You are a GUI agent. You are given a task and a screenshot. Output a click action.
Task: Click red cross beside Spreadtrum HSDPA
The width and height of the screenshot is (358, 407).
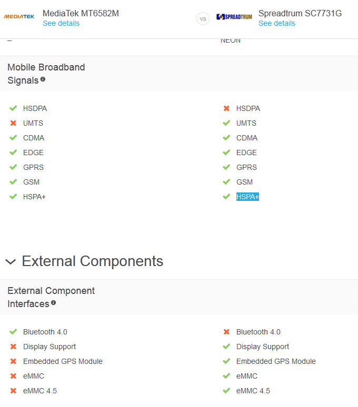226,108
